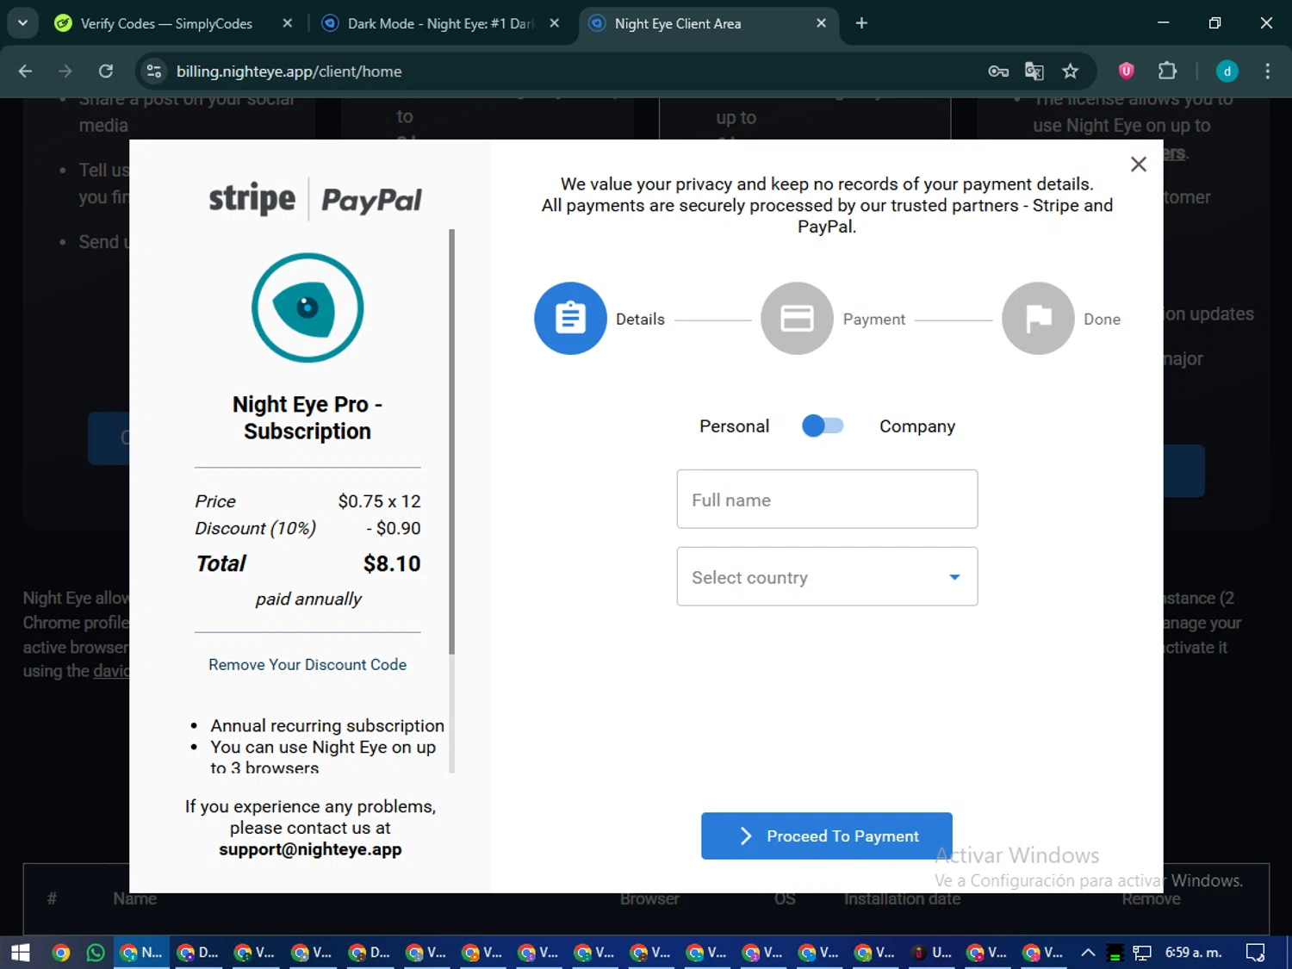This screenshot has width=1292, height=969.
Task: Open the taskbar window labeled U...
Action: coord(932,953)
